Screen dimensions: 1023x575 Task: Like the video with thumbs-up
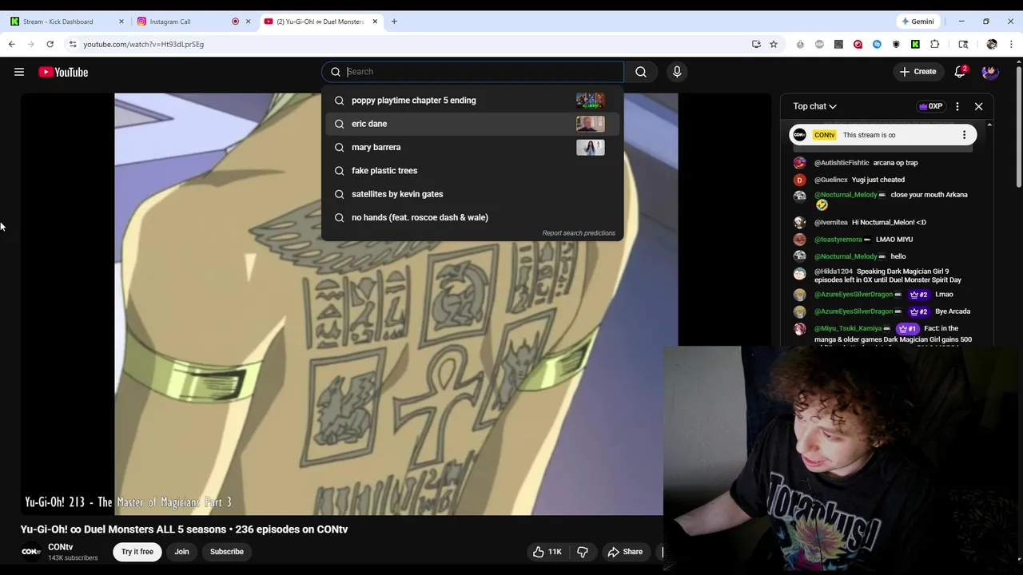click(x=547, y=552)
